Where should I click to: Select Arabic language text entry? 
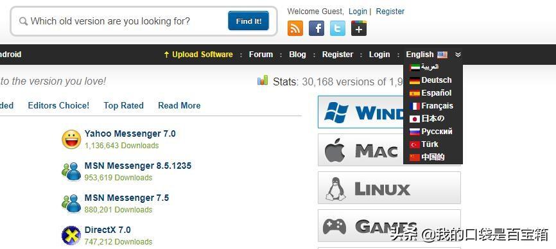(x=430, y=67)
